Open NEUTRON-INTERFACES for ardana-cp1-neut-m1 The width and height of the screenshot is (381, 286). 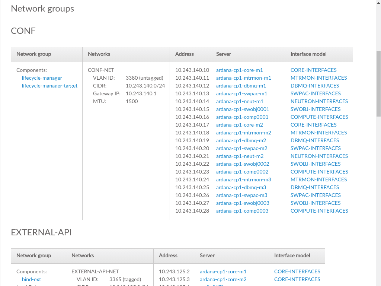[319, 101]
